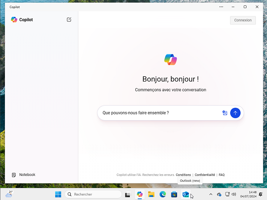
Task: Click the Rechercher taskbar search box
Action: click(93, 194)
